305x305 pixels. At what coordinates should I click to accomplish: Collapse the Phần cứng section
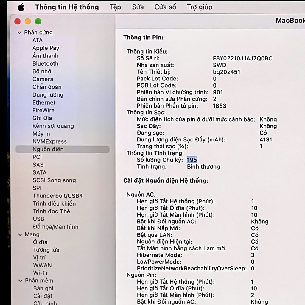[x=20, y=33]
